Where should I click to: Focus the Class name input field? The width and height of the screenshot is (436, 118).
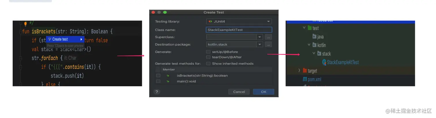click(239, 30)
